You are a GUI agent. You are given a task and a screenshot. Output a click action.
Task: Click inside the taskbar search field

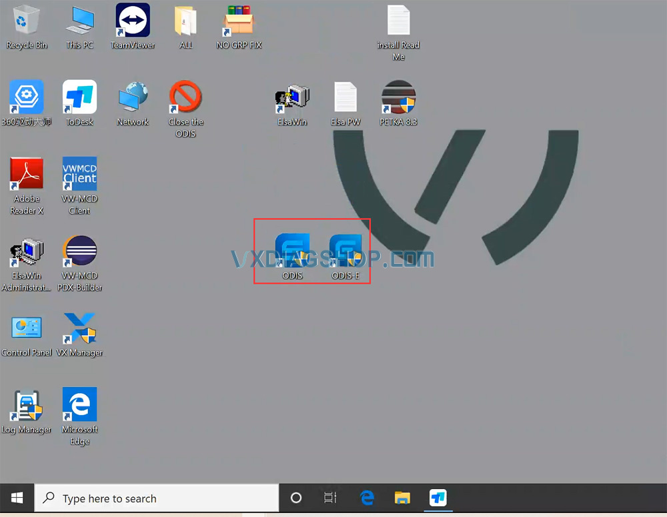157,498
